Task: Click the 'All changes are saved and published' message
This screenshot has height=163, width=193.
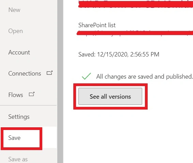Action: pyautogui.click(x=144, y=77)
